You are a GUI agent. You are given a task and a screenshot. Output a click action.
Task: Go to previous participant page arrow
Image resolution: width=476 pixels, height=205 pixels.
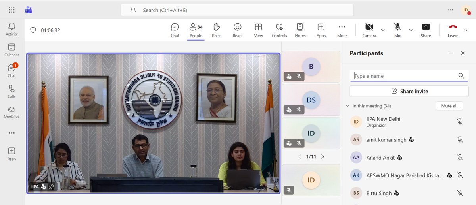(x=300, y=157)
